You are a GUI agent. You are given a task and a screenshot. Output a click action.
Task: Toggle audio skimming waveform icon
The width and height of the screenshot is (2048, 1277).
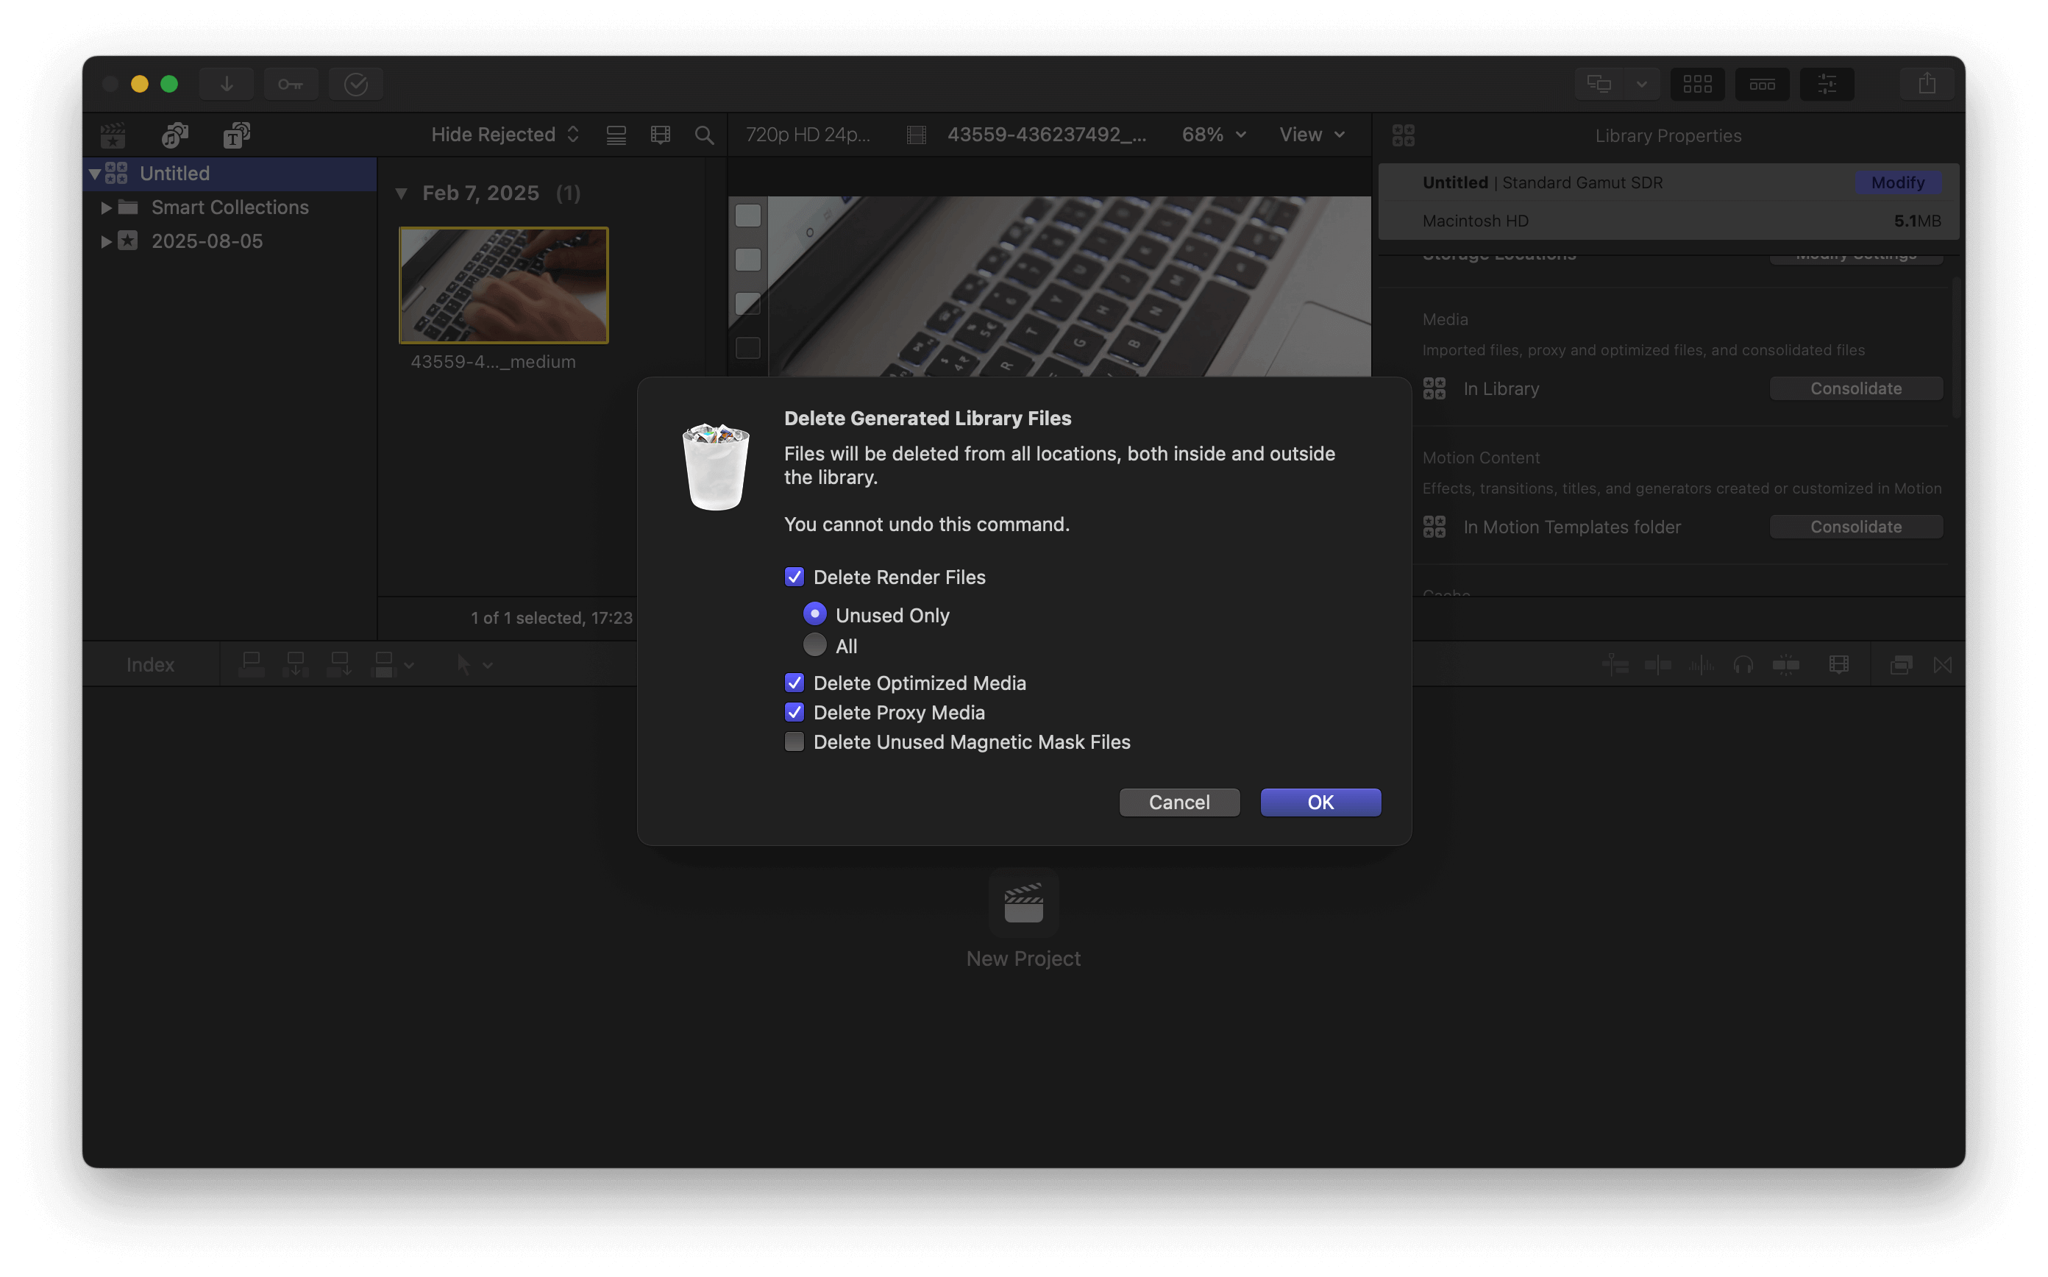coord(1701,665)
